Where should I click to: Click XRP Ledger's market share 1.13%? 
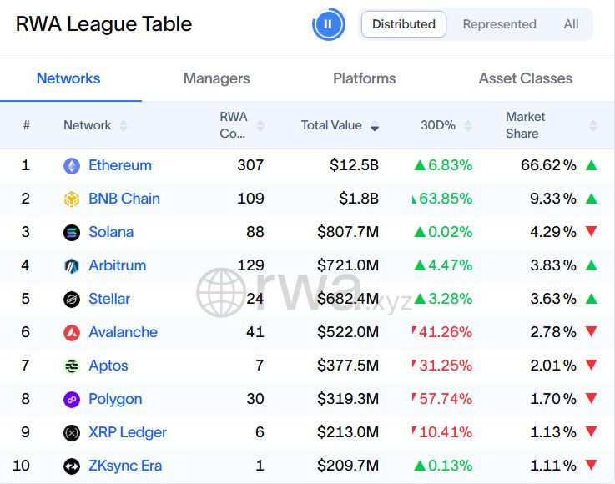click(553, 431)
